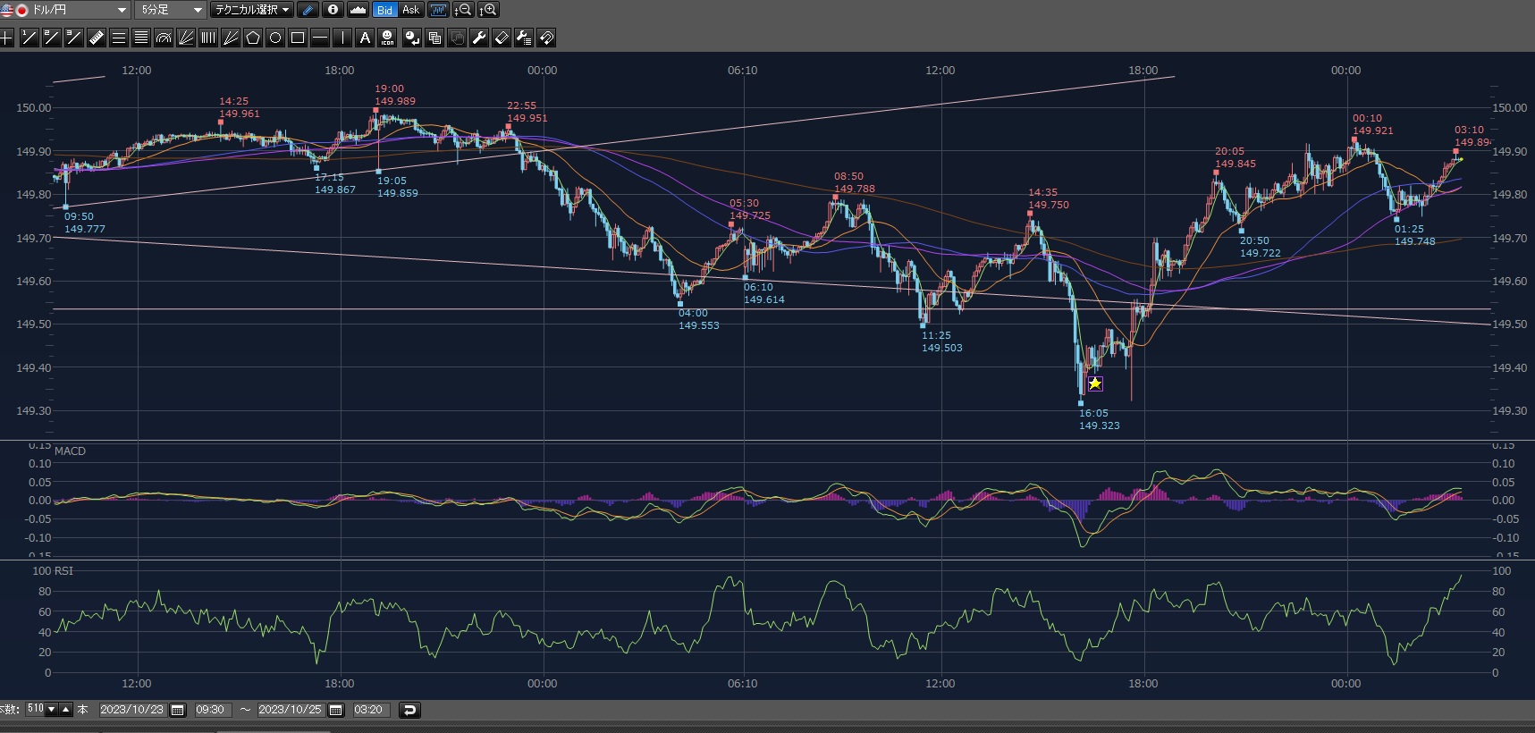Select the ruler measurement tool

pyautogui.click(x=97, y=38)
